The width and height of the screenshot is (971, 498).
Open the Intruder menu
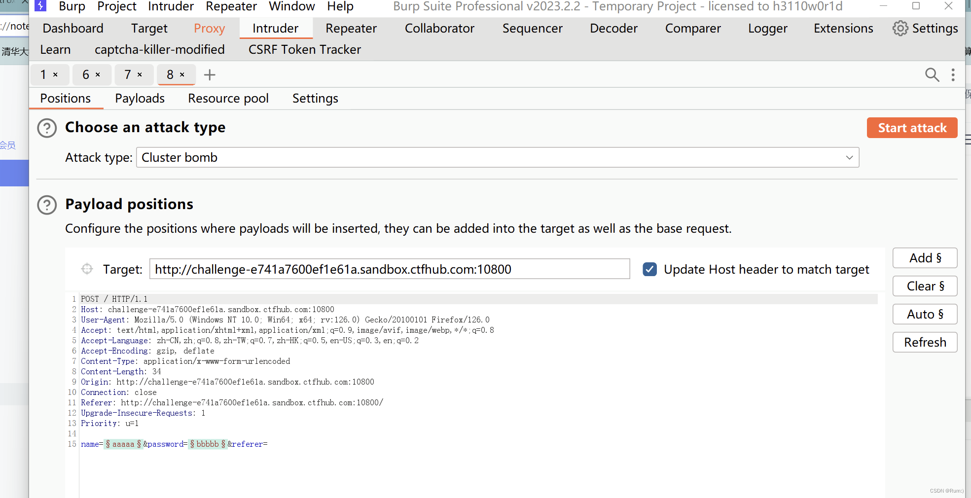171,6
